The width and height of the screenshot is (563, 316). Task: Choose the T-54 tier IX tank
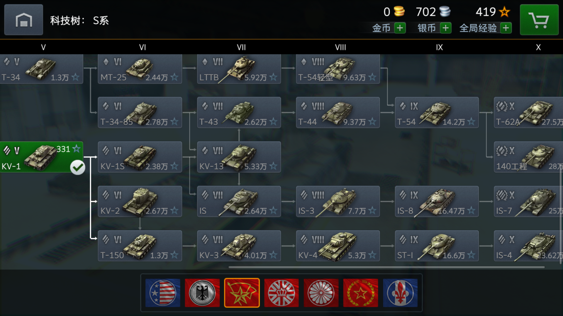437,113
